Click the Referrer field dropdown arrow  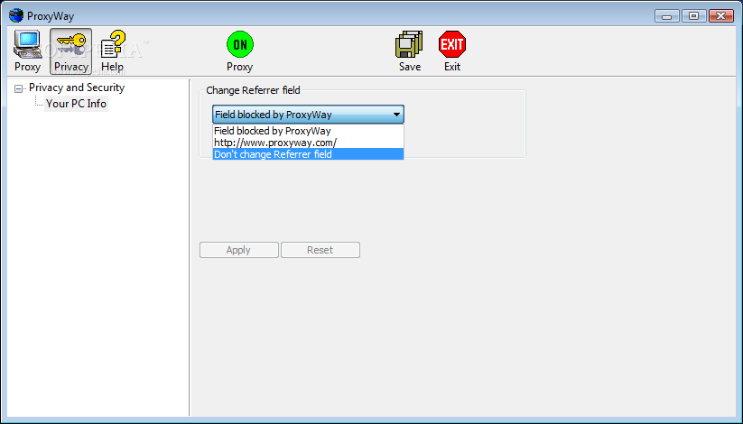click(x=396, y=115)
